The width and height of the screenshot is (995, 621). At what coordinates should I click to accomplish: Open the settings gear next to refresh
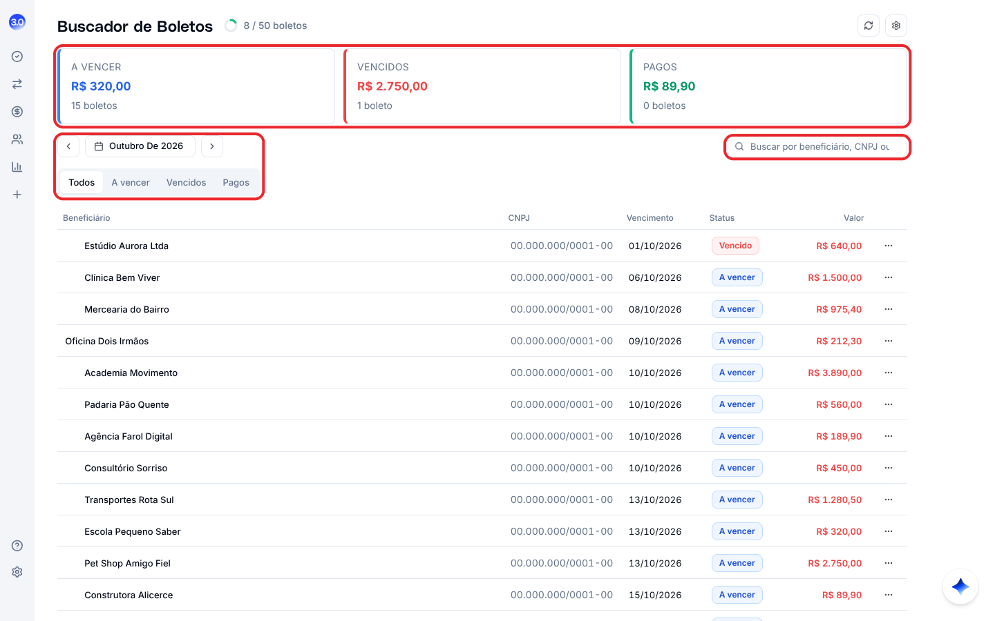tap(896, 26)
